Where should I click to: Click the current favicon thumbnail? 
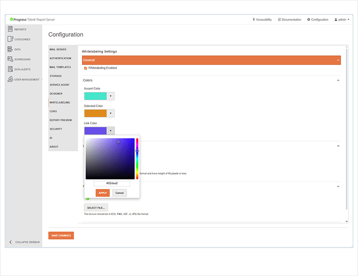tap(87, 199)
